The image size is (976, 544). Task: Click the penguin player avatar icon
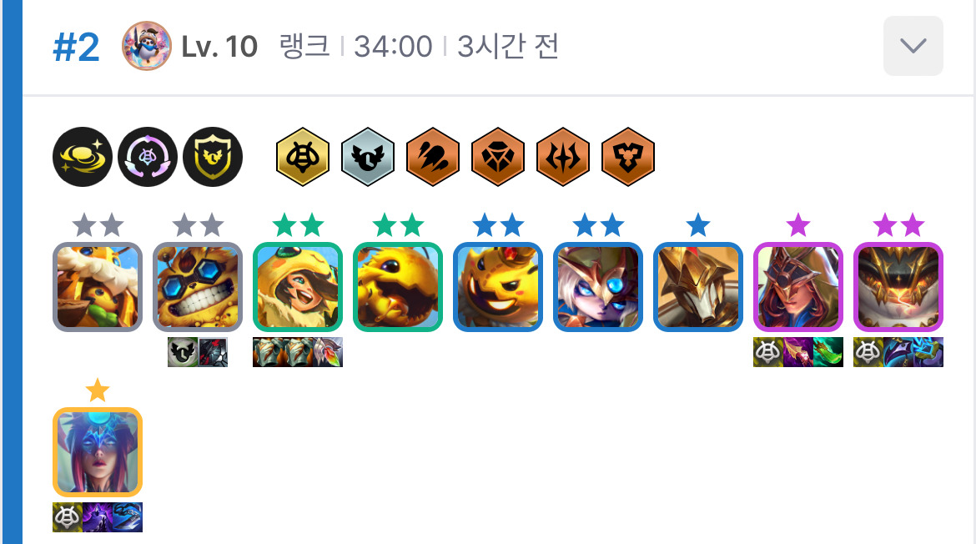147,46
